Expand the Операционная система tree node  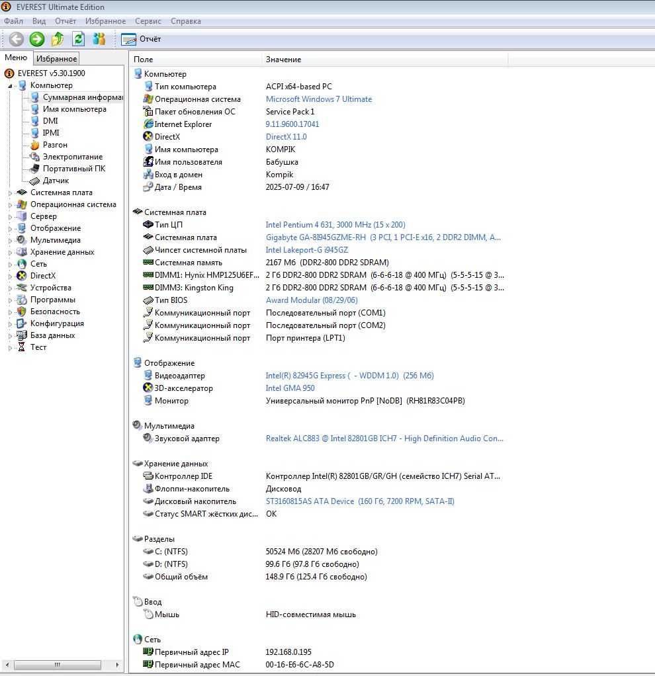tap(10, 205)
